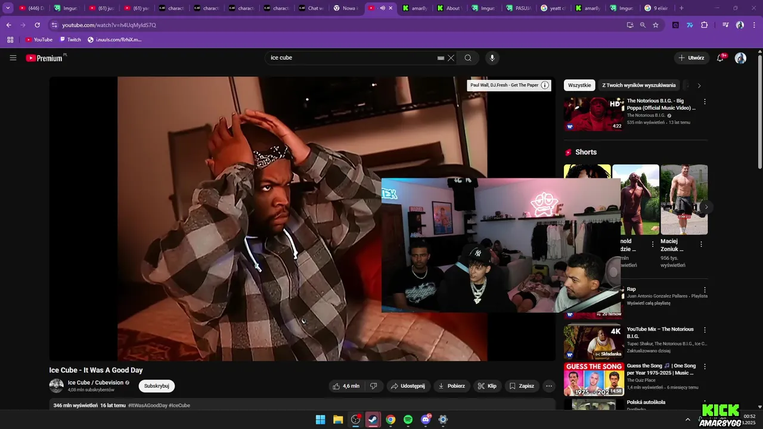Submit search with magnifier button
This screenshot has width=763, height=429.
coord(468,58)
